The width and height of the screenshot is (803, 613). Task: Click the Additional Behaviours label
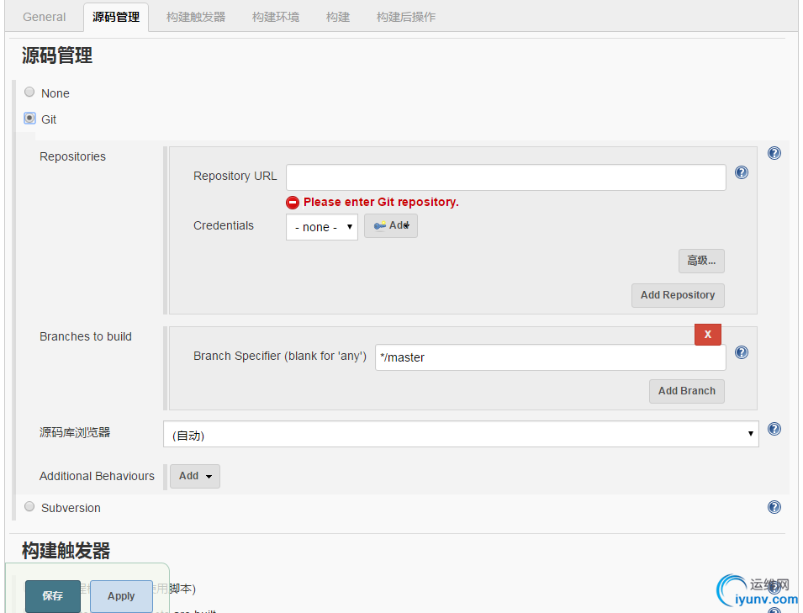pyautogui.click(x=97, y=476)
